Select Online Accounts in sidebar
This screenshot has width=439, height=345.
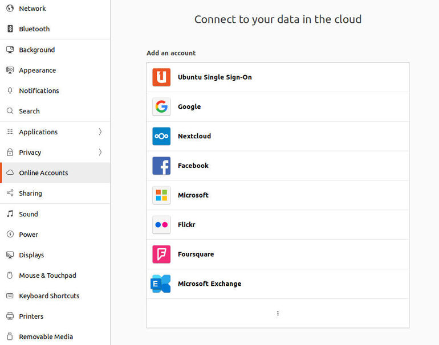(55, 172)
